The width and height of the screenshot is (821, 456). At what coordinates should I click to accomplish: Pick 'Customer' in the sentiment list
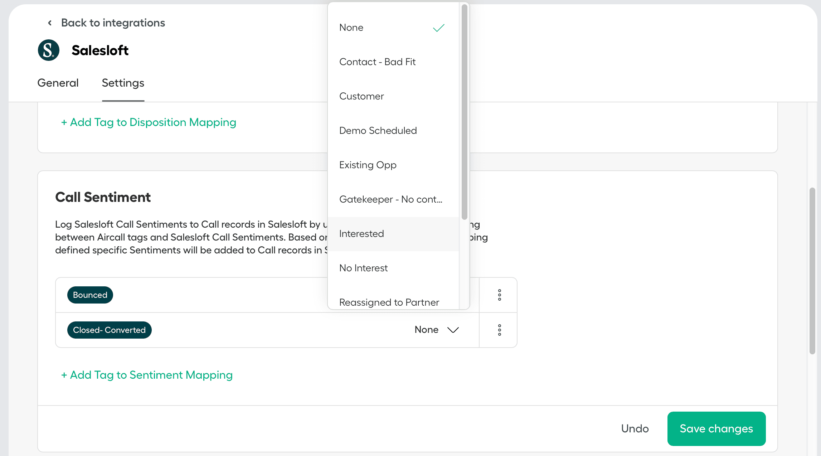tap(361, 96)
